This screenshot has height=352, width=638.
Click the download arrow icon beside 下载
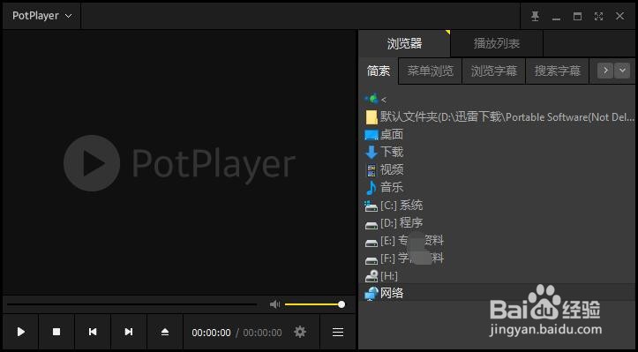tap(372, 153)
